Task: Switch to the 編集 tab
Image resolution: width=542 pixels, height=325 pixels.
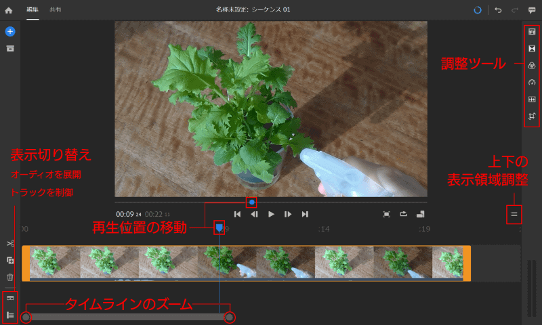Action: point(33,9)
